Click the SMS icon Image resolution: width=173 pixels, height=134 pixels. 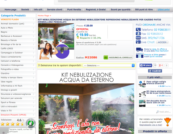(138, 38)
